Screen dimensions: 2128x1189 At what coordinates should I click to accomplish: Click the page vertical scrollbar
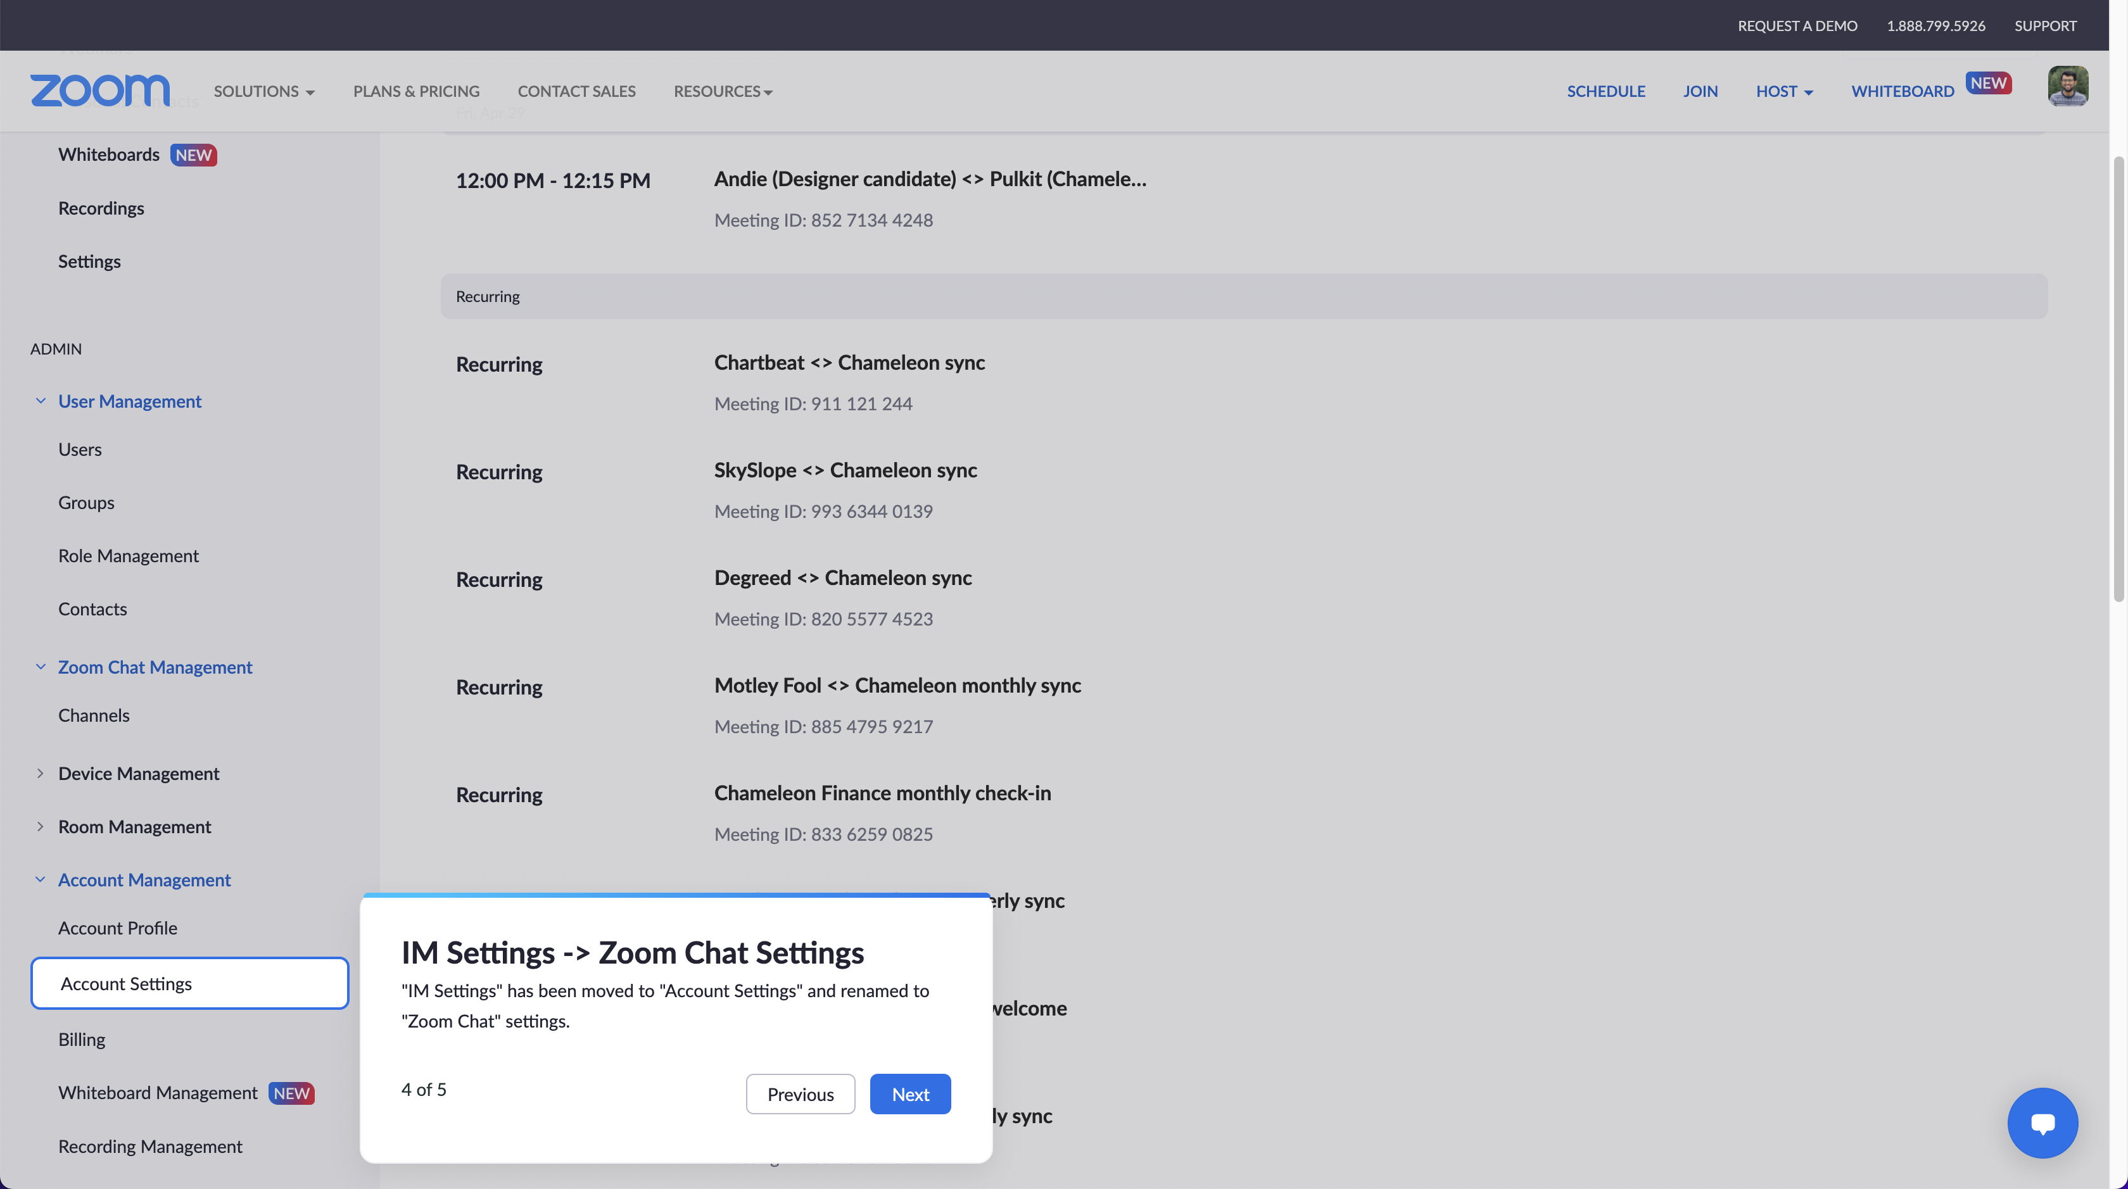[x=2119, y=380]
